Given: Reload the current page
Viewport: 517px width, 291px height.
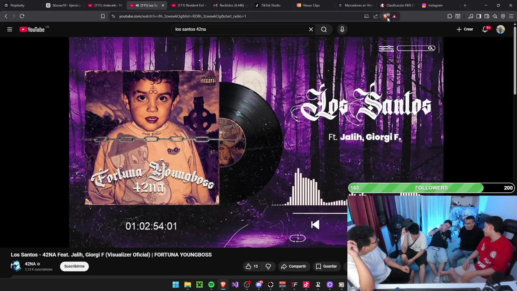Looking at the screenshot, I should tap(22, 16).
